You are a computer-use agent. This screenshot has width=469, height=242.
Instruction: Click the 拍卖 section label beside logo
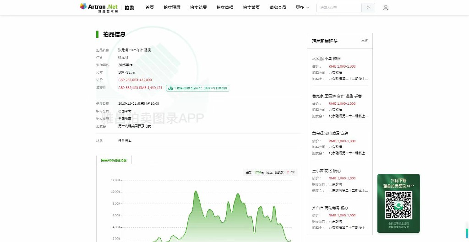tap(130, 8)
